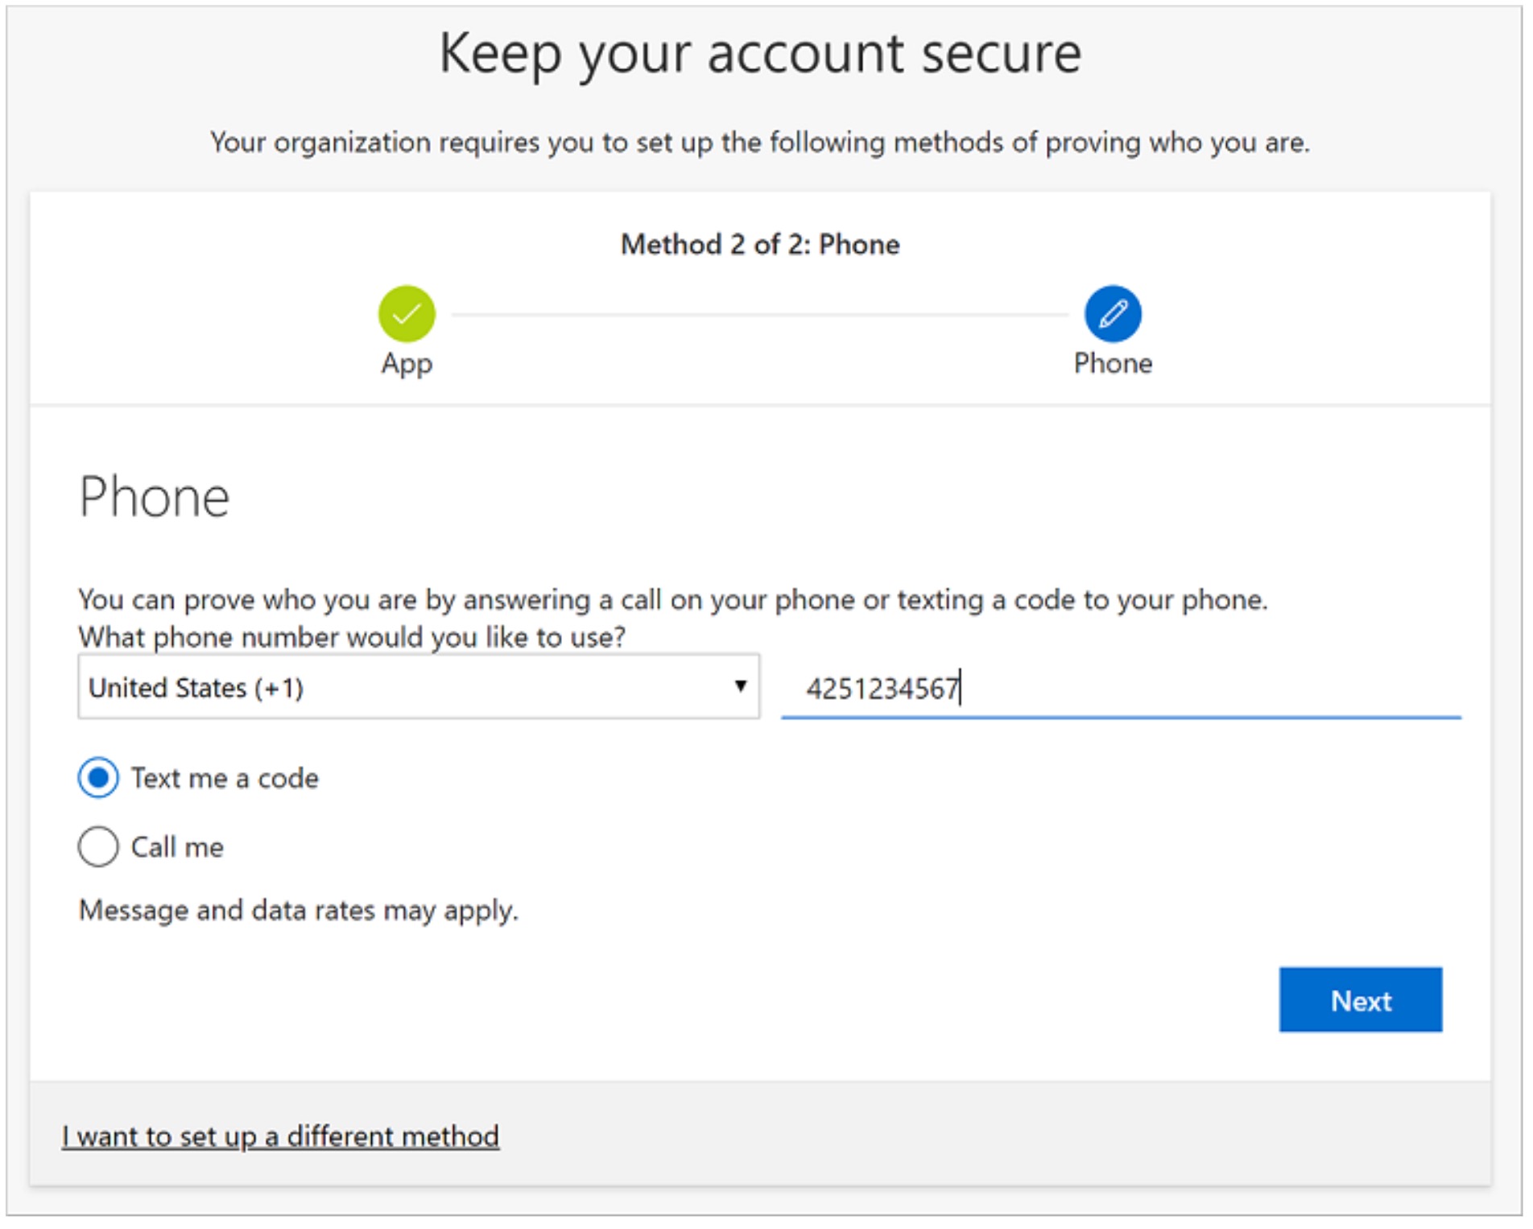Click the Method 2 of 2: Phone header
The height and width of the screenshot is (1229, 1533).
point(760,244)
